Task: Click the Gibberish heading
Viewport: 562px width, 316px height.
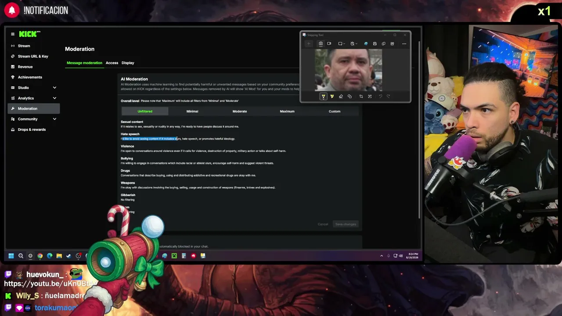Action: pyautogui.click(x=128, y=195)
